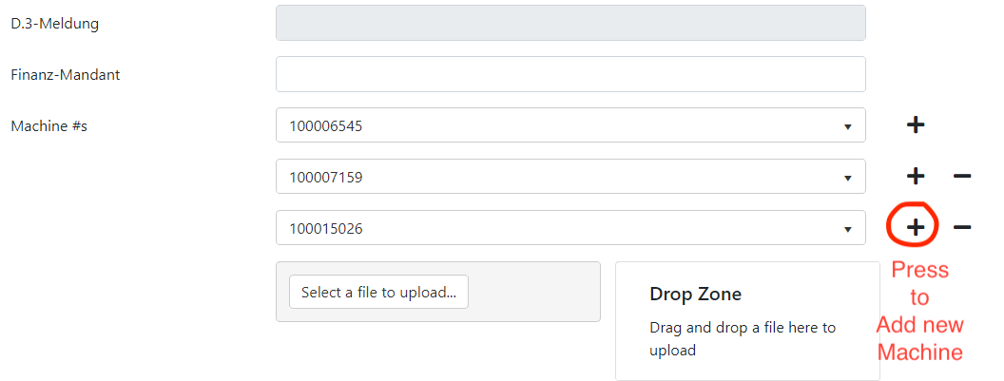Click the "Finanz-Mandant" label
Viewport: 1004px width, 381px height.
click(x=65, y=74)
